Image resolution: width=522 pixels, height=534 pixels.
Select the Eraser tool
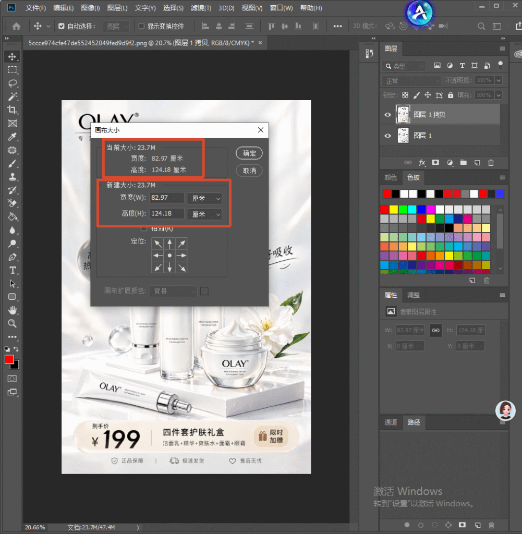(x=13, y=203)
